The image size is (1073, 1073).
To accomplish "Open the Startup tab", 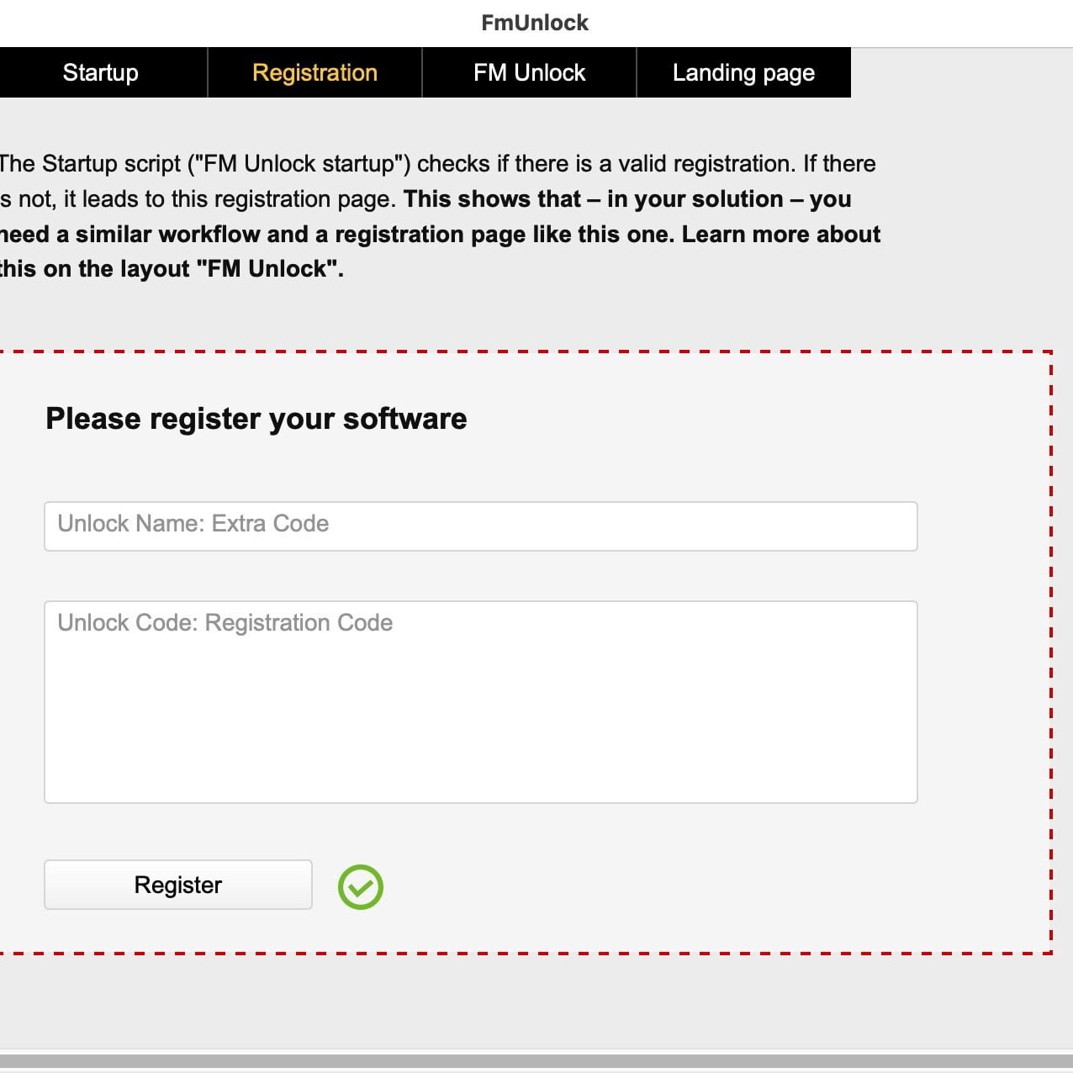I will coord(101,73).
